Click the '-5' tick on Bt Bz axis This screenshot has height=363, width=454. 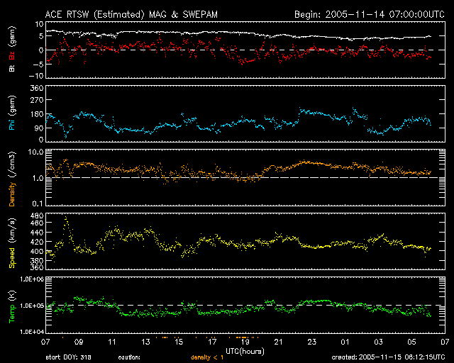click(38, 64)
